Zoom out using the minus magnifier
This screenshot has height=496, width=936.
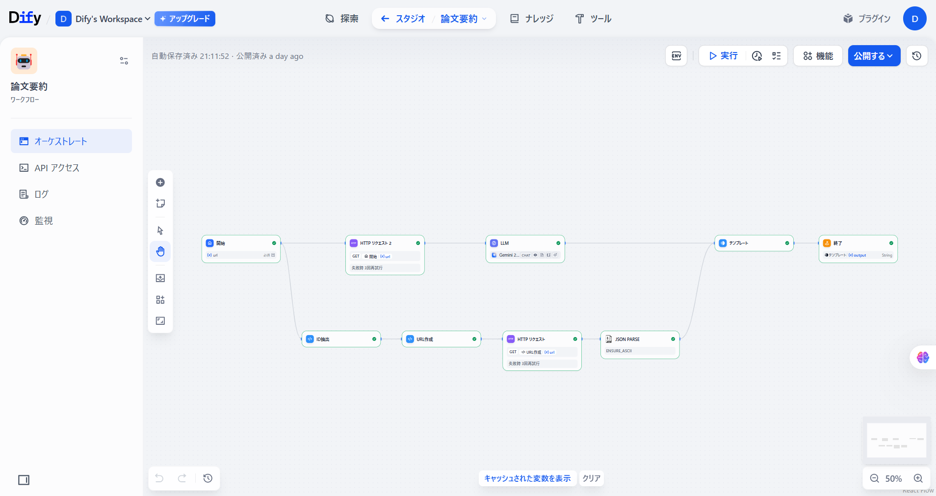point(874,478)
